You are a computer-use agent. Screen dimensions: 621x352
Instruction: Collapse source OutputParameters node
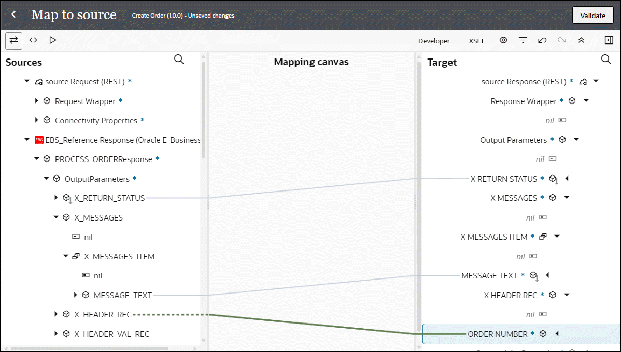46,179
